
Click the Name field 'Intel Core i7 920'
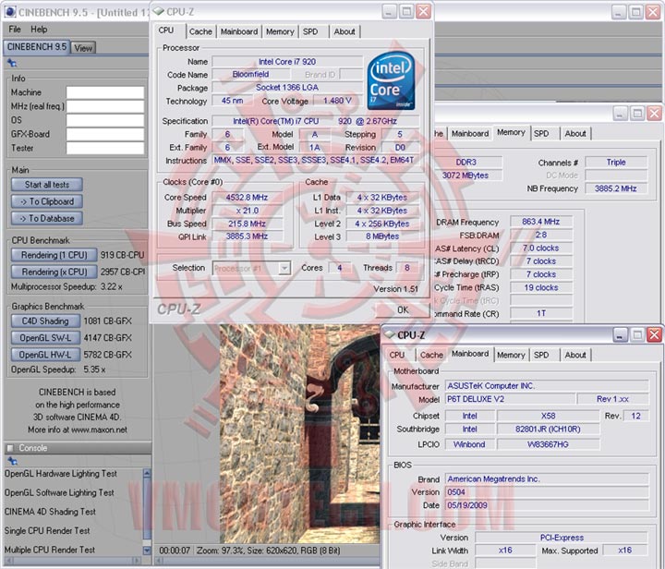(287, 62)
